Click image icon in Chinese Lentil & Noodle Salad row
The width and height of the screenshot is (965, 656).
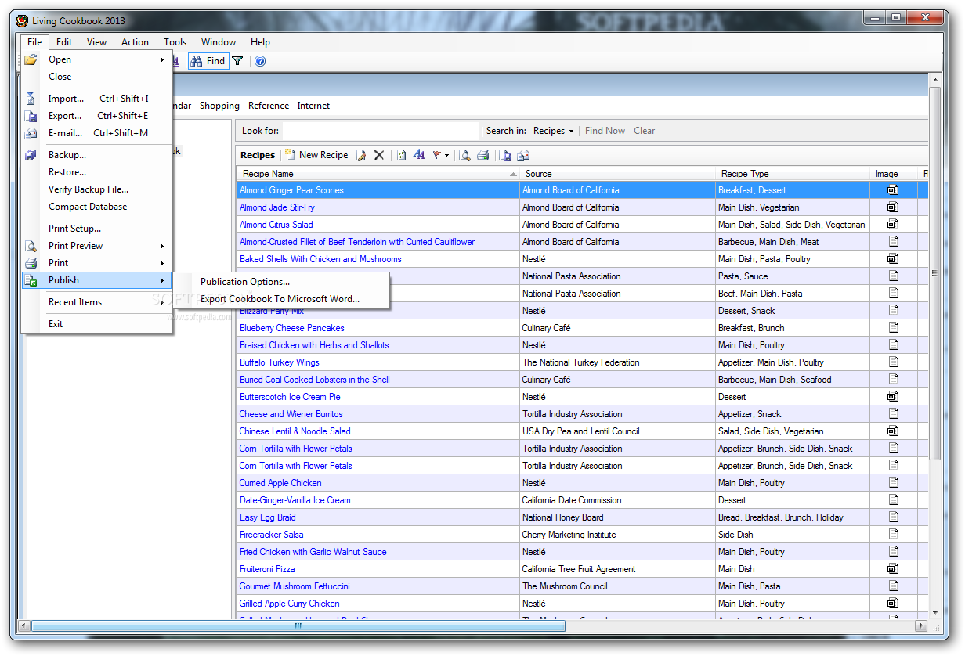[x=893, y=431]
